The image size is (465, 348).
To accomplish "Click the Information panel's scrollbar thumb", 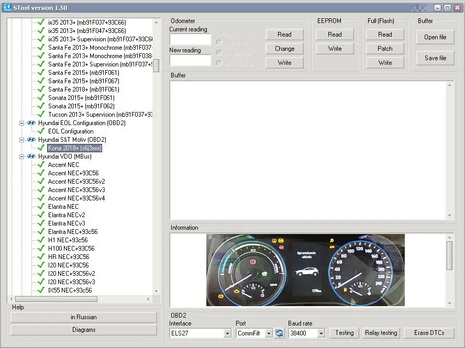I will pos(450,255).
